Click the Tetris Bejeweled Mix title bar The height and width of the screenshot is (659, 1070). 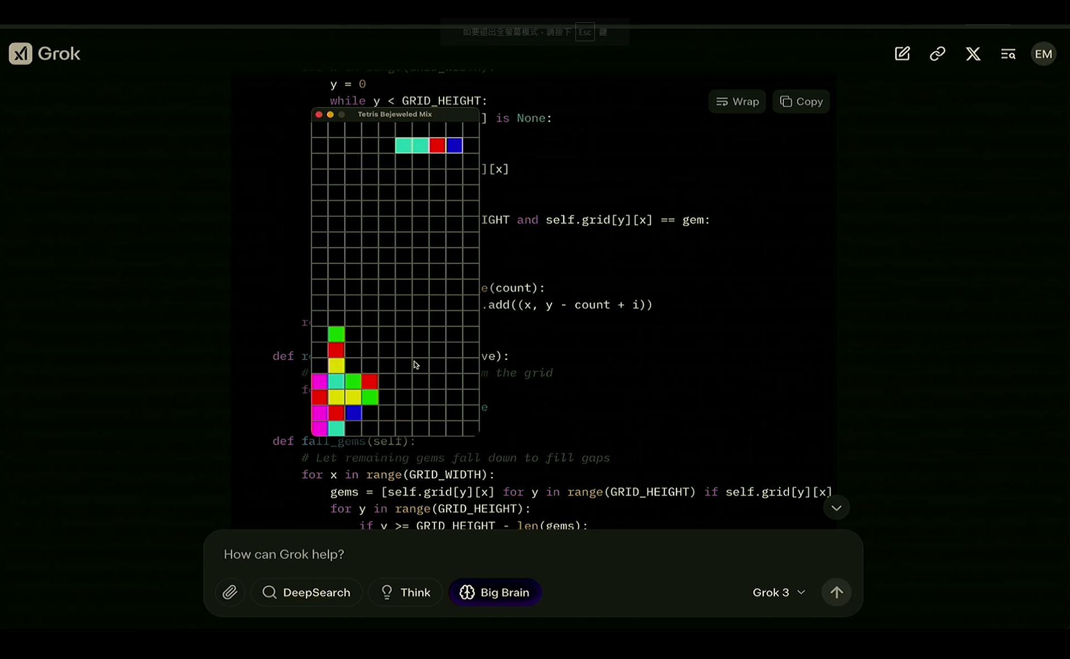(395, 114)
